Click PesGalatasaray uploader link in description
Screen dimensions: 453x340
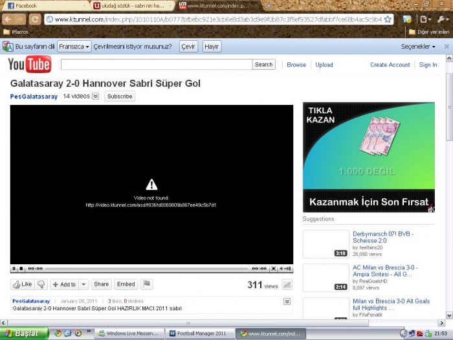click(x=31, y=301)
